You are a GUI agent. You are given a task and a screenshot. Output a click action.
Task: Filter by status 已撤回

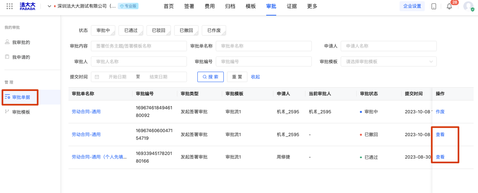[x=186, y=30]
